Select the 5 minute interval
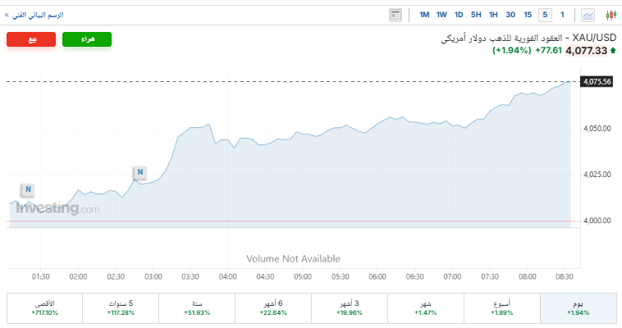 545,15
